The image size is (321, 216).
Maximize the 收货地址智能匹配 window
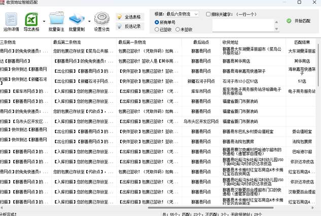tap(299, 2)
